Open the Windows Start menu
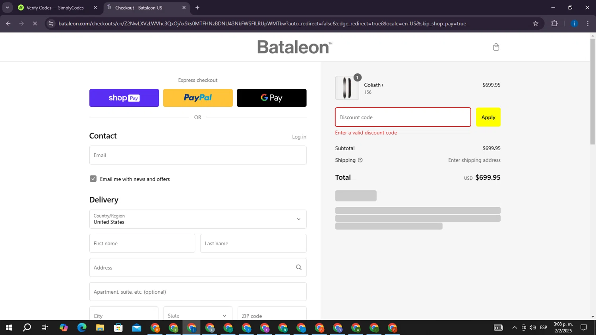The height and width of the screenshot is (335, 596). tap(9, 328)
